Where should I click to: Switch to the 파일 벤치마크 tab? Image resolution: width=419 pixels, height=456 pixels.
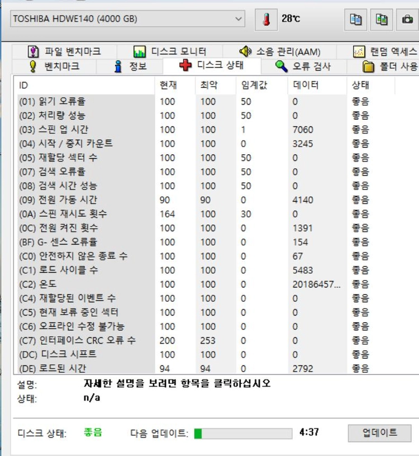pos(64,52)
